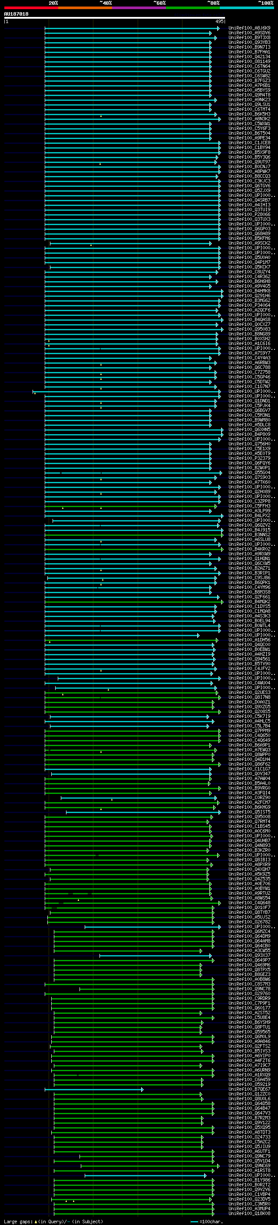Image resolution: width=278 pixels, height=1225 pixels.
Task: Select hit label UniRef100_A4HZI9
Action: coord(249,654)
